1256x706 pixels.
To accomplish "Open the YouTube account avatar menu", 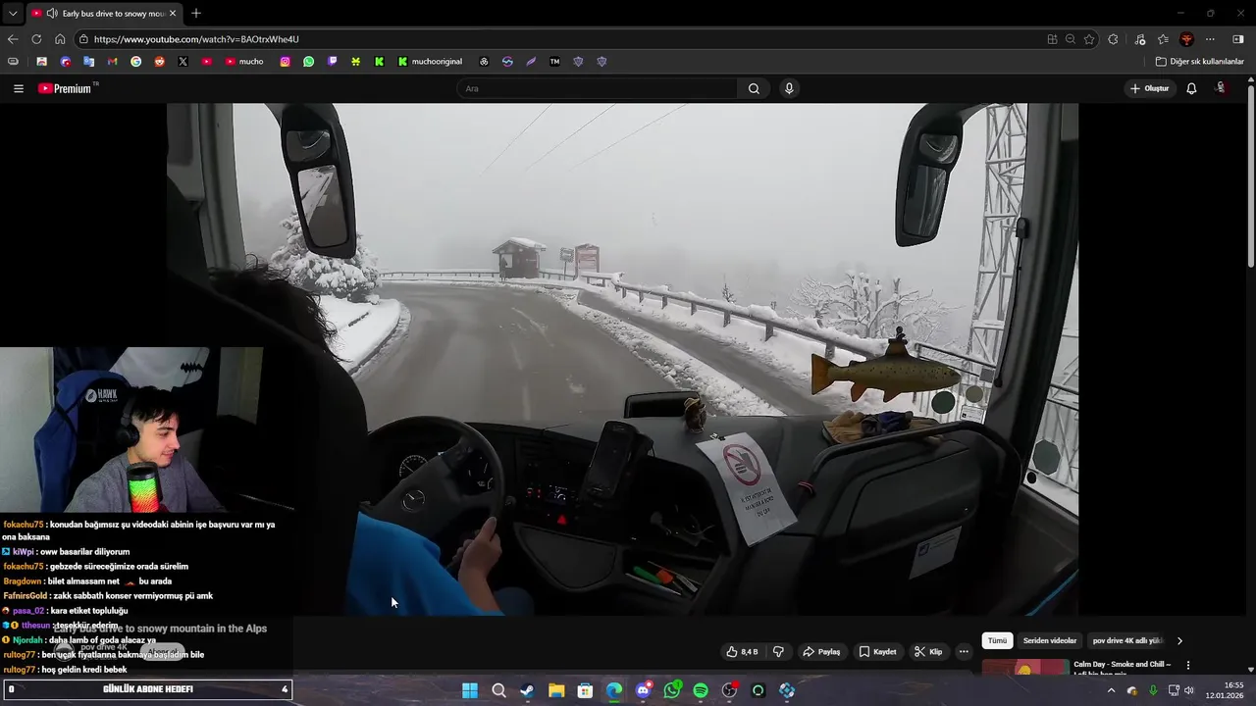I will (1222, 88).
